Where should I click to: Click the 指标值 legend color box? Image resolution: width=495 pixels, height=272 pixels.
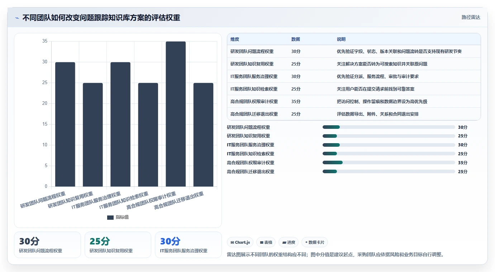pyautogui.click(x=110, y=217)
